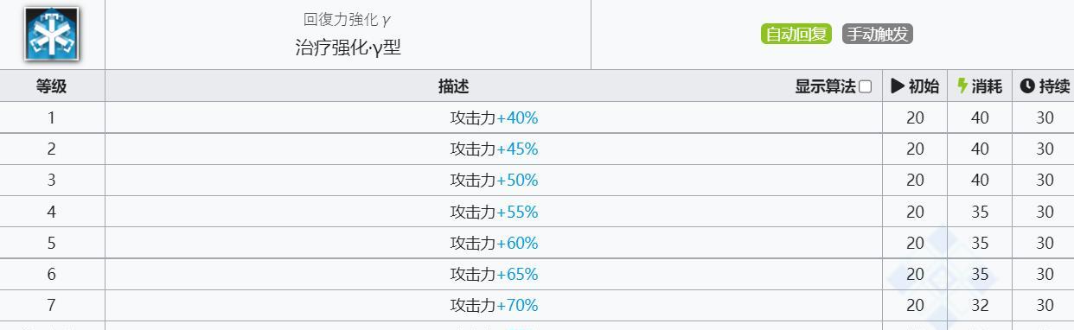Select the 攻击力+55% description cell

[x=494, y=212]
